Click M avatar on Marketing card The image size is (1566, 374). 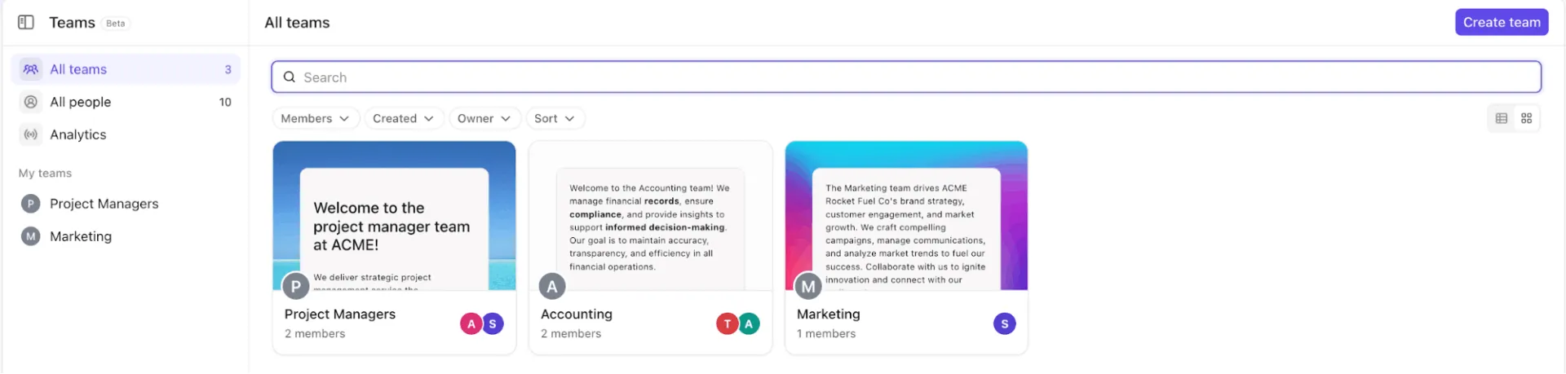click(x=808, y=286)
